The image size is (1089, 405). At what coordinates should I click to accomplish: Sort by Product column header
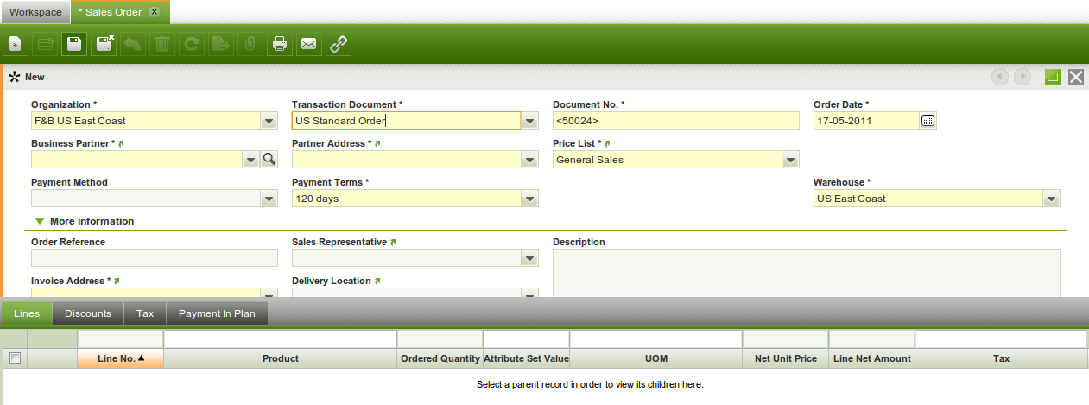281,358
